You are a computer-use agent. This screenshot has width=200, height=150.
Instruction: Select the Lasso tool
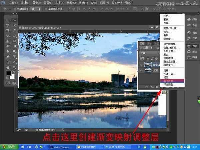8,26
